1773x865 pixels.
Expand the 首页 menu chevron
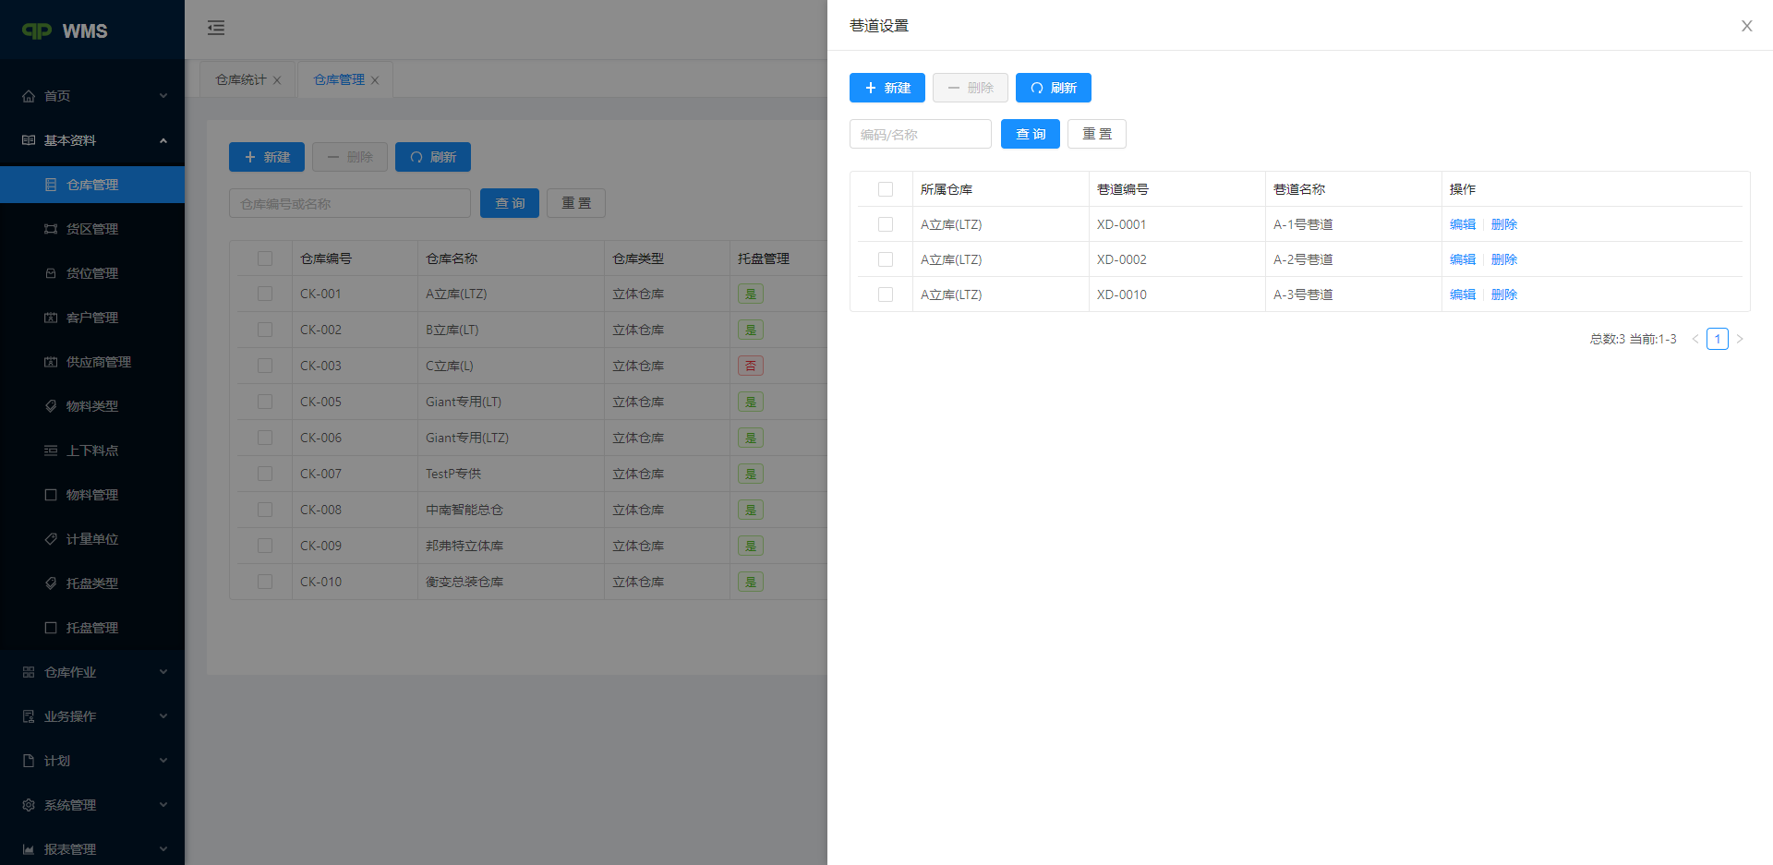pyautogui.click(x=163, y=96)
